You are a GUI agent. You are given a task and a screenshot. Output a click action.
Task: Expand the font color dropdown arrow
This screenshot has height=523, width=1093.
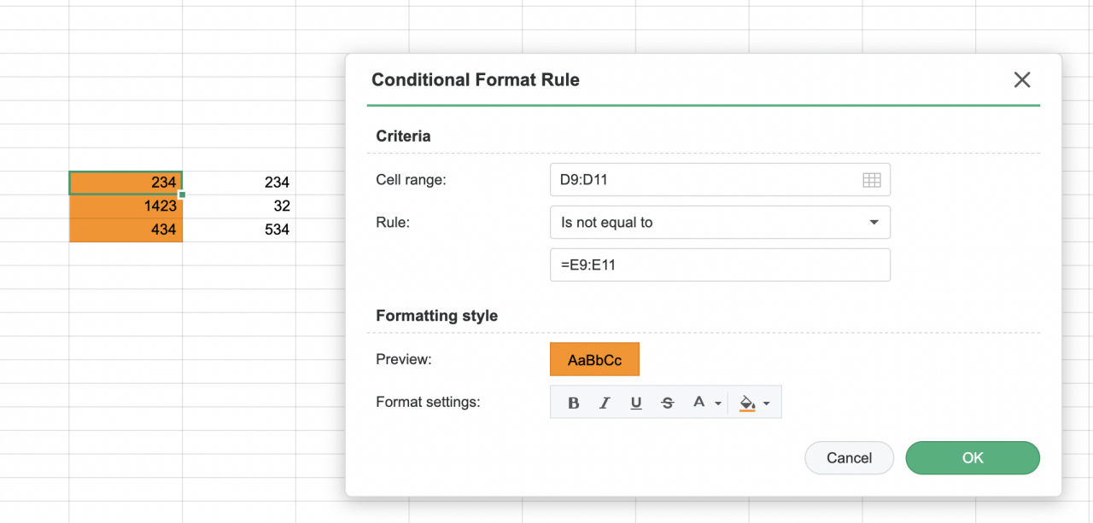pyautogui.click(x=718, y=404)
